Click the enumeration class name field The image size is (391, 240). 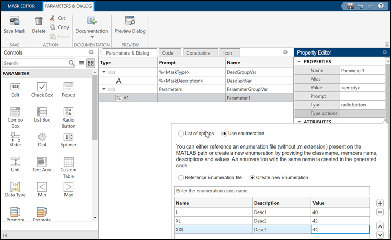pyautogui.click(x=272, y=191)
